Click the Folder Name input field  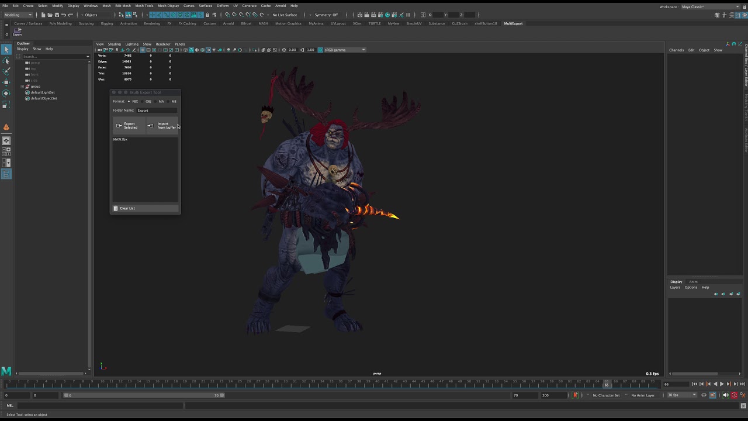[x=157, y=111]
